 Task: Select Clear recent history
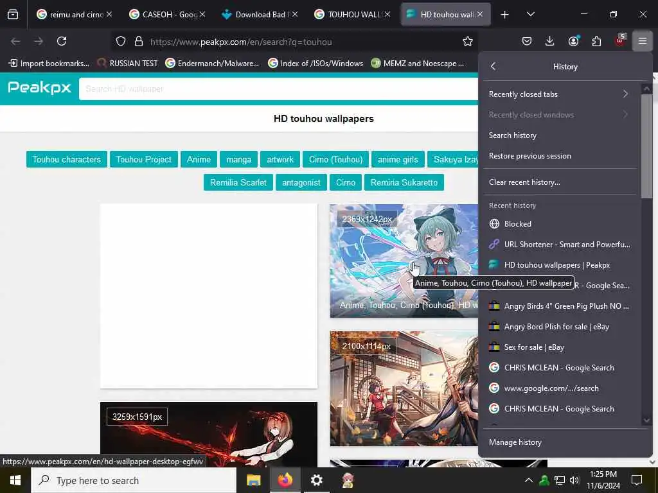tap(560, 182)
